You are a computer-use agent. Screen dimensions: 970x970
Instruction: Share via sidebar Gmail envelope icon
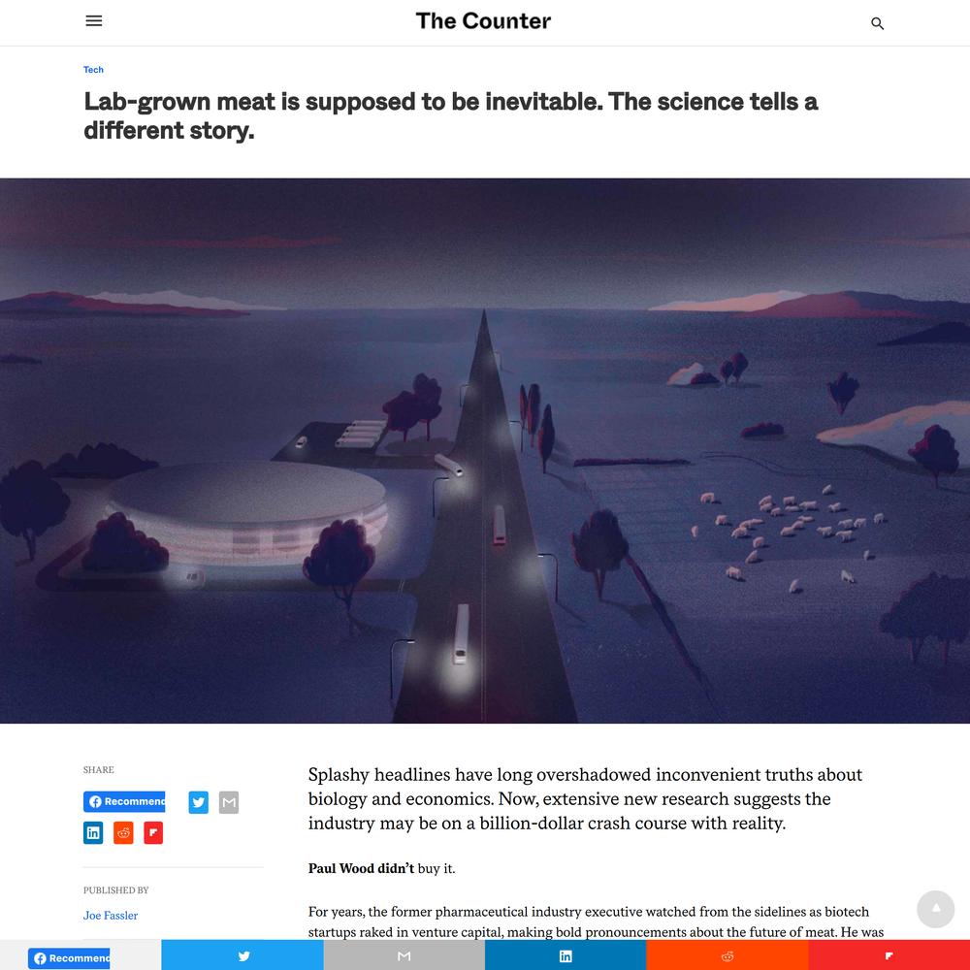[228, 802]
